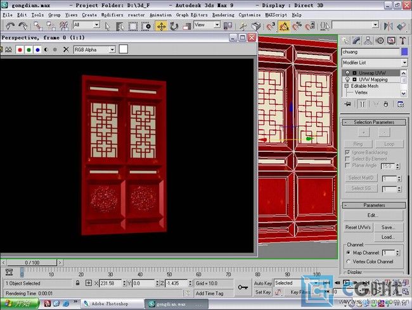Toggle the Unwrap UVW modifier lightbulb
Image resolution: width=412 pixels, height=310 pixels.
click(x=347, y=73)
